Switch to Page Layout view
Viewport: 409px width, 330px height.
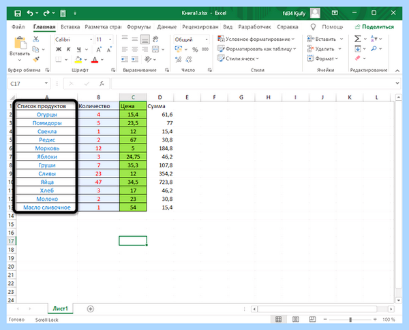[x=296, y=320]
